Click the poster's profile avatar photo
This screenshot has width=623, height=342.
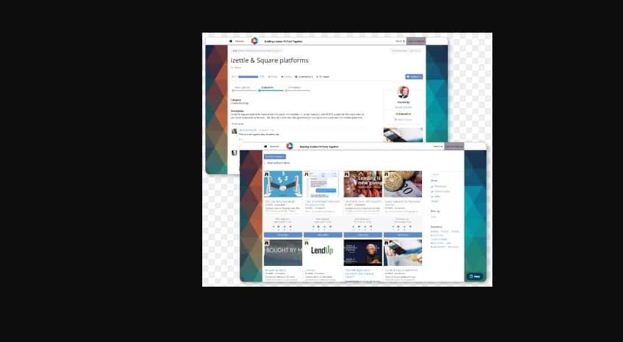point(403,92)
